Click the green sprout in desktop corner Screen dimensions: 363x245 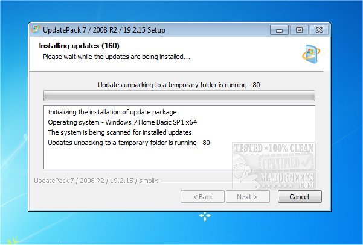coord(13,240)
